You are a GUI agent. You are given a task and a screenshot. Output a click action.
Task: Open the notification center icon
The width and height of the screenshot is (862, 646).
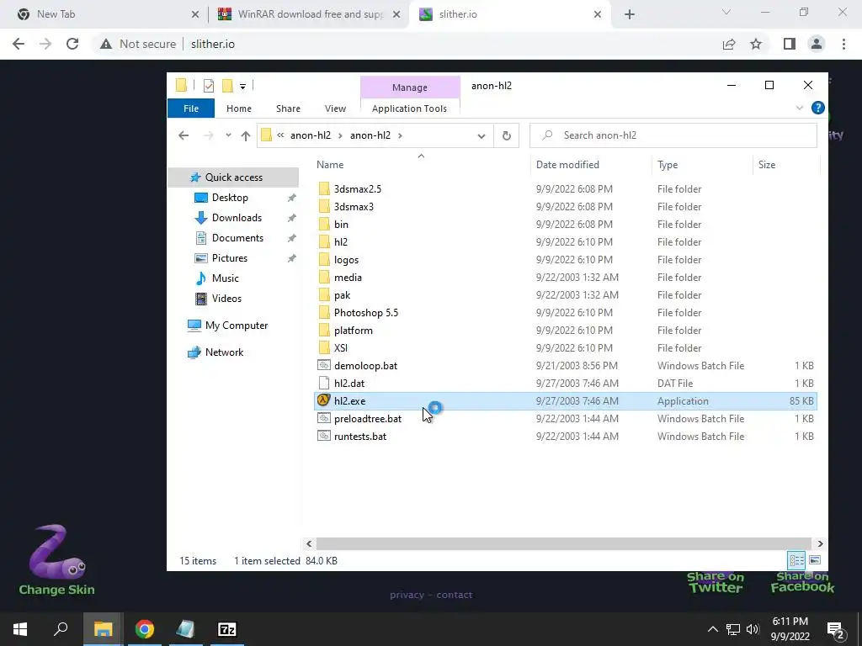point(835,629)
